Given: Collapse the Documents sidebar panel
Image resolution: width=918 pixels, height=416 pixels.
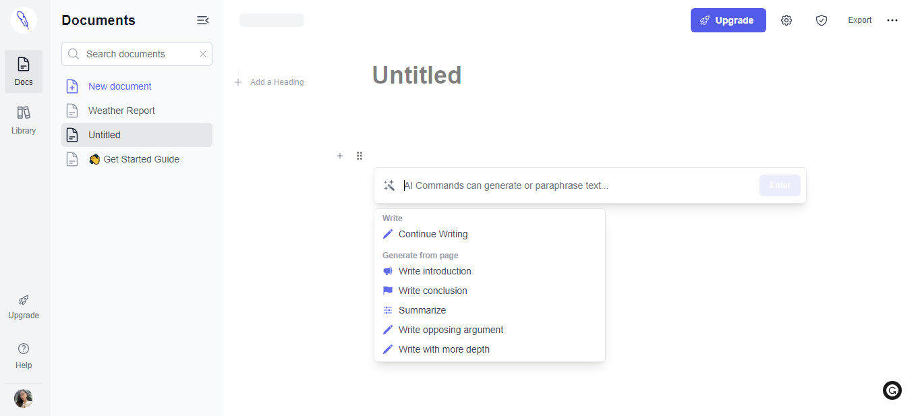Looking at the screenshot, I should [x=202, y=20].
